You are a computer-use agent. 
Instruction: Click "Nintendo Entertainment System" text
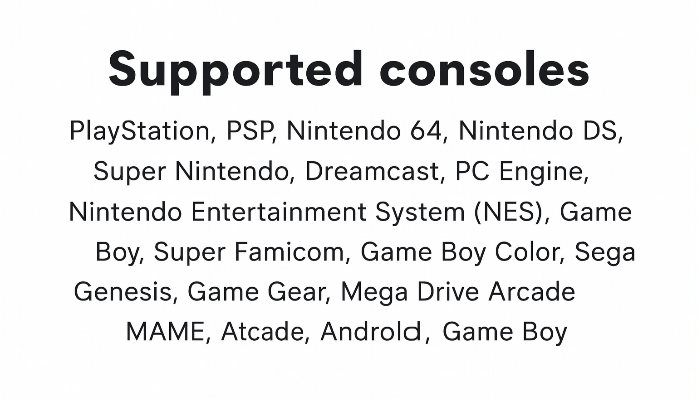click(x=267, y=212)
